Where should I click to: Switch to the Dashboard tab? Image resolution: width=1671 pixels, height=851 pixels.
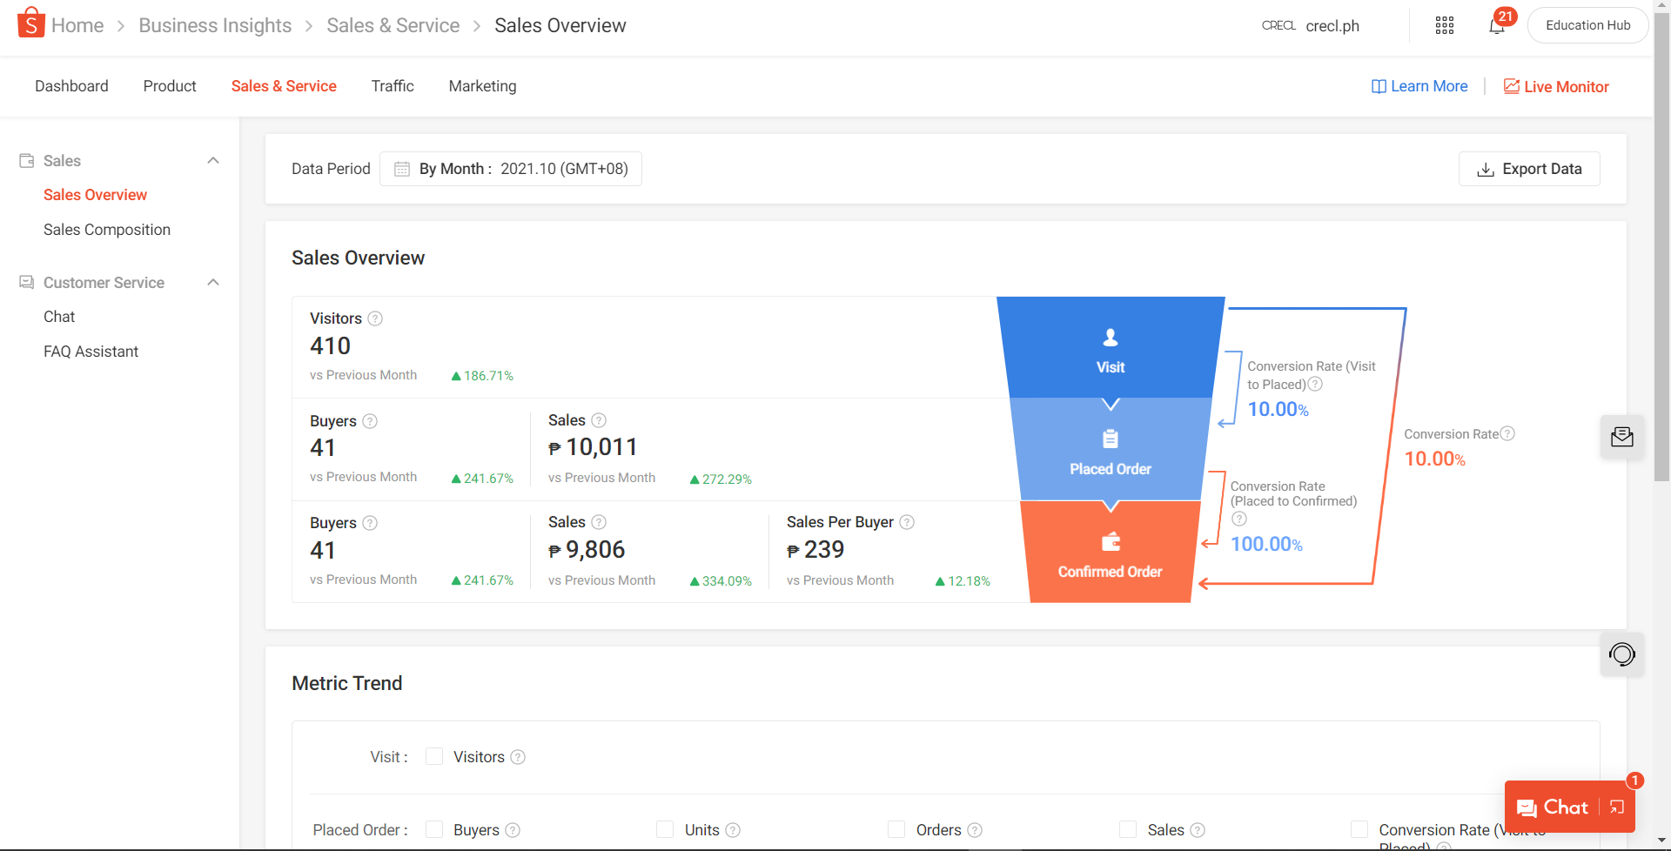coord(71,86)
